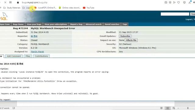This screenshot has width=195, height=110.
Task: Click category value 'MySQL Workbench'
Action: pos(40,44)
